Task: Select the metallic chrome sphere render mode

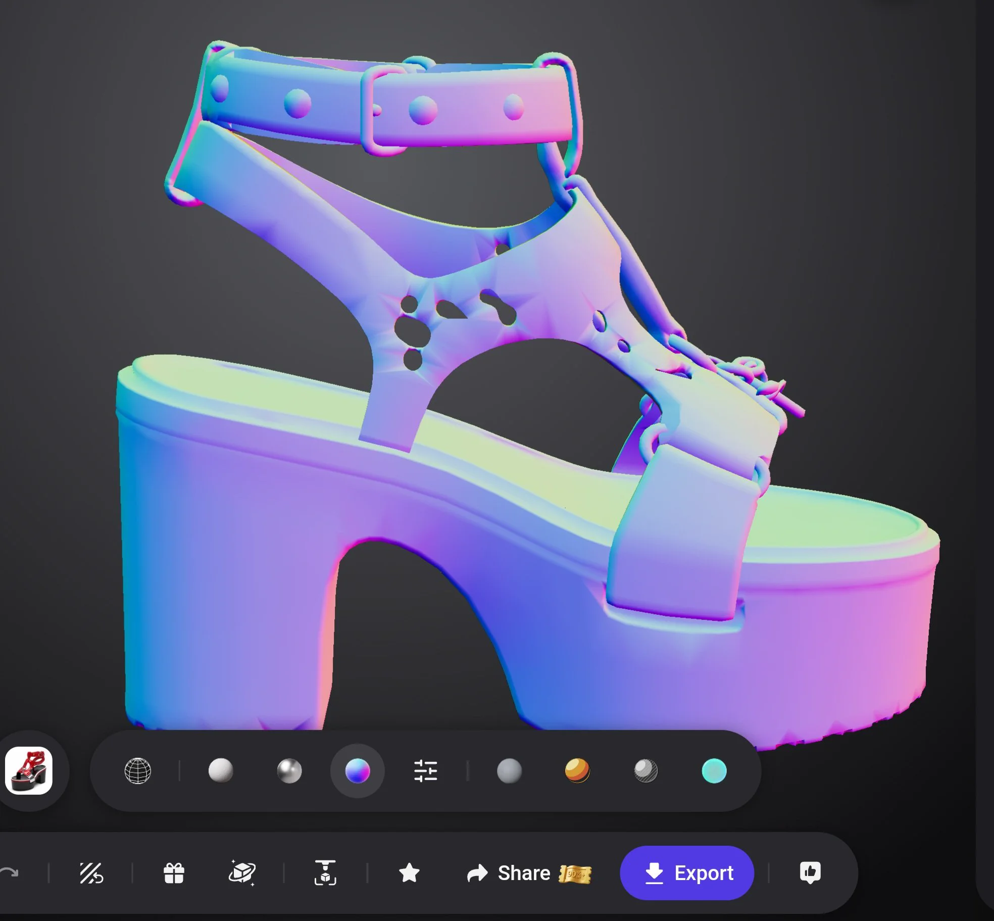Action: [289, 771]
